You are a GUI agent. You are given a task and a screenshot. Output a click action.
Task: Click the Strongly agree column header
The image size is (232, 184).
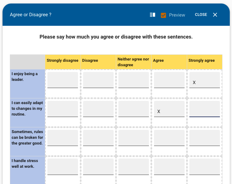(x=205, y=62)
